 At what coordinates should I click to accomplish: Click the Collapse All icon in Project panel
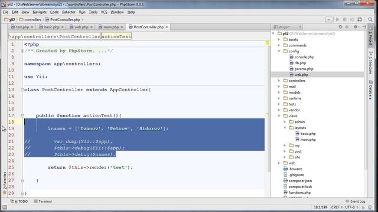pyautogui.click(x=347, y=27)
